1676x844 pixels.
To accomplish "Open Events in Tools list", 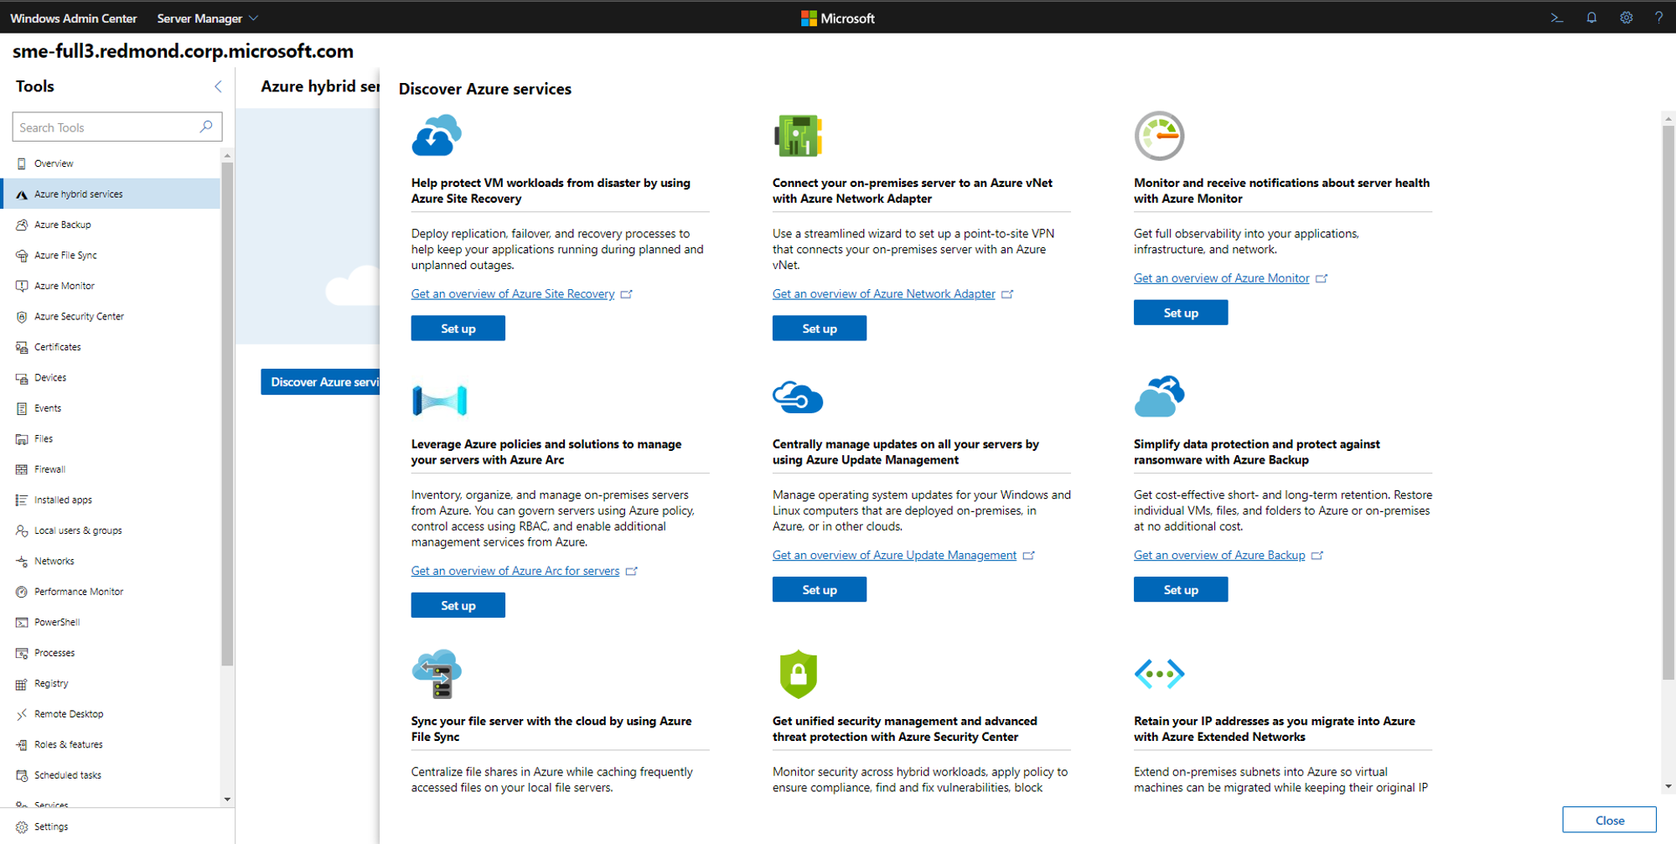I will tap(111, 408).
